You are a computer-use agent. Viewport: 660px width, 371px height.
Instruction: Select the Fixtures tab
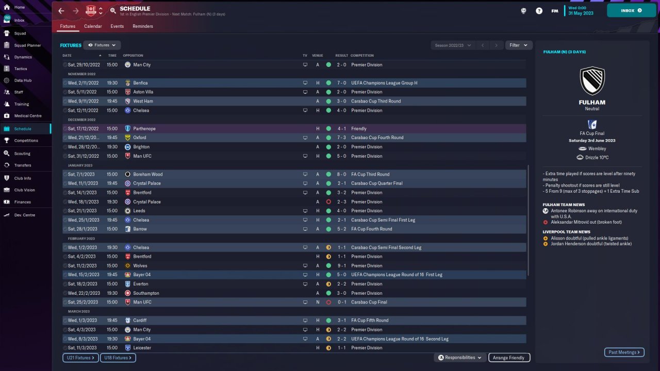pos(68,26)
